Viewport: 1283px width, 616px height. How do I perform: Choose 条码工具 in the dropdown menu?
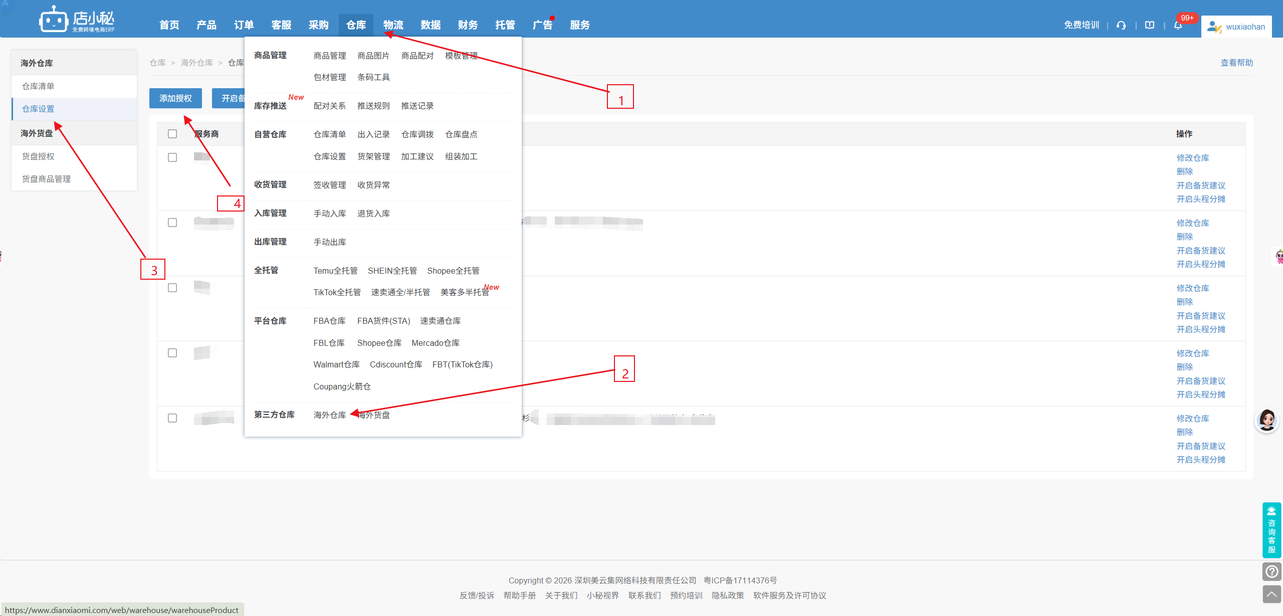(x=373, y=77)
